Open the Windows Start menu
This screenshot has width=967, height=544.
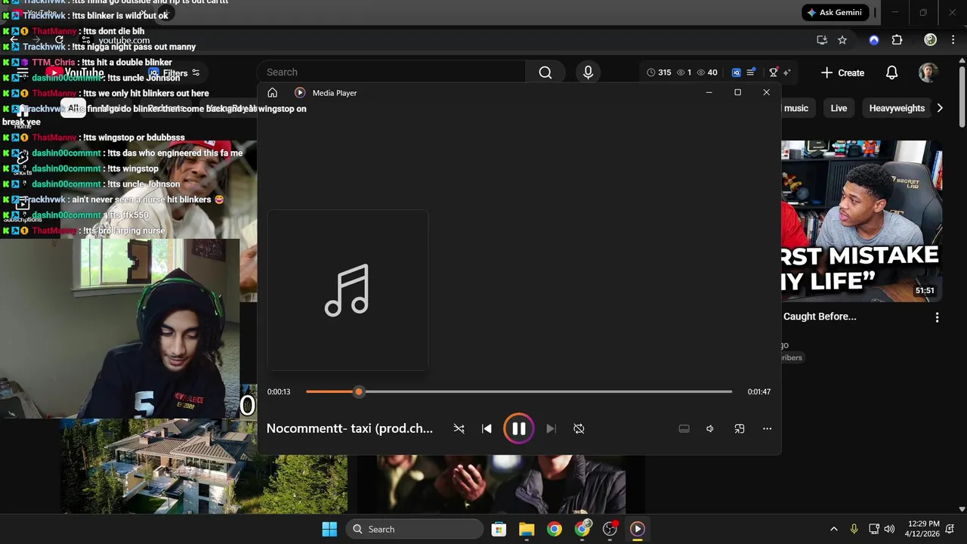[329, 529]
